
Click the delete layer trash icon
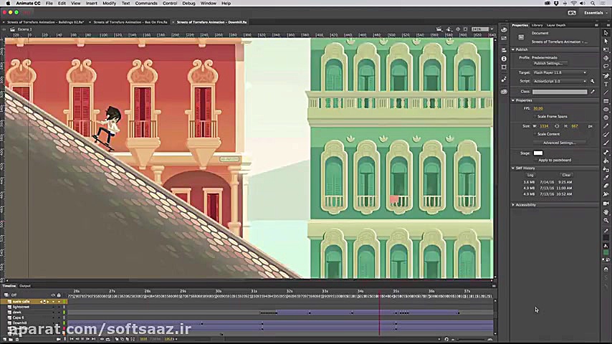click(x=16, y=339)
